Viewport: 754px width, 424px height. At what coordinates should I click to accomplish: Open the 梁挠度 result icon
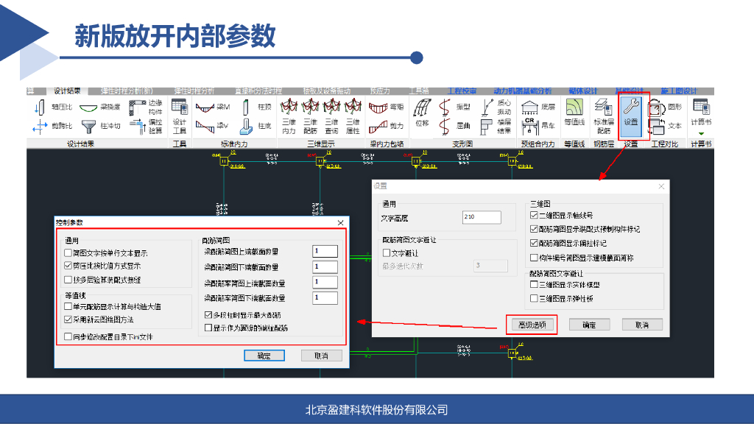pos(88,107)
